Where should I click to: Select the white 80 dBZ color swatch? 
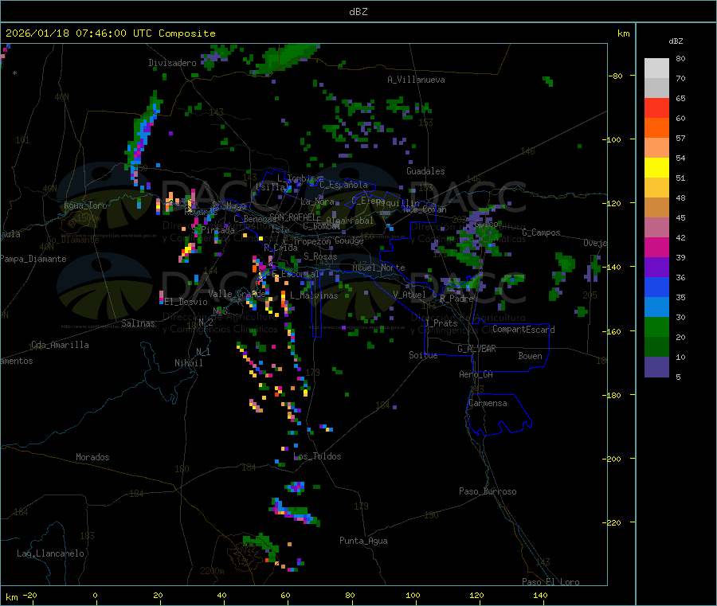pos(656,68)
